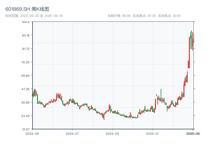Click the 当前价格: 86.95 label
215x161 pixels.
pos(119,16)
